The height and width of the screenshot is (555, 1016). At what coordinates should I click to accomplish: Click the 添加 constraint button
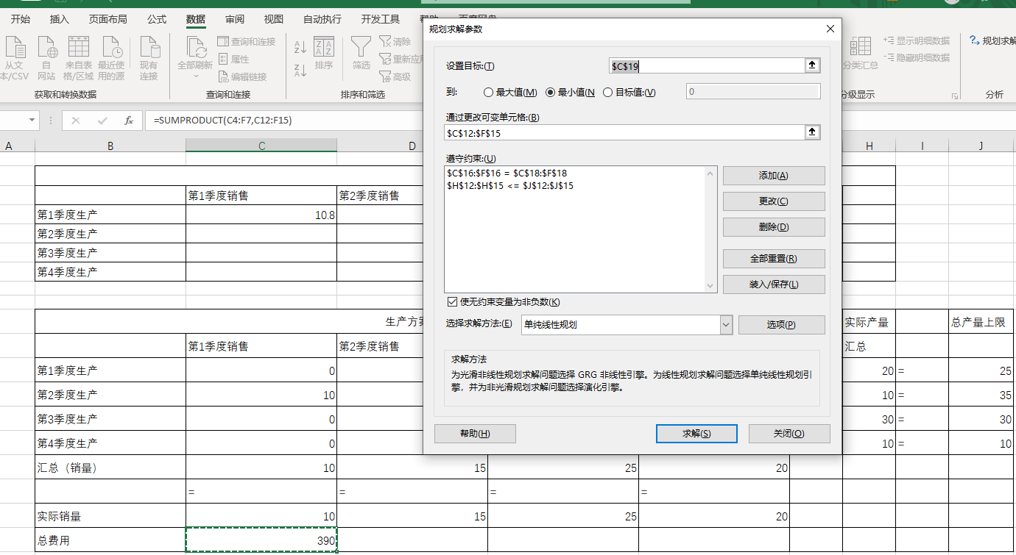tap(773, 176)
